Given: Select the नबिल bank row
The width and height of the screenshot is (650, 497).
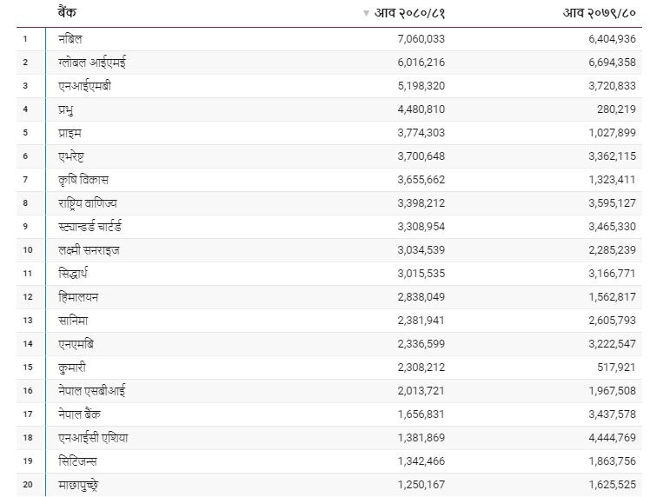Looking at the screenshot, I should [329, 39].
